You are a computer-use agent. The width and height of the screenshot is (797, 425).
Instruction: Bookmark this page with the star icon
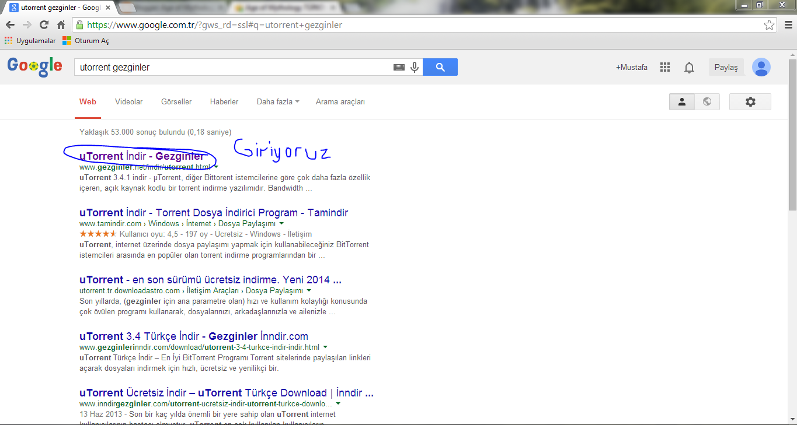pos(770,25)
